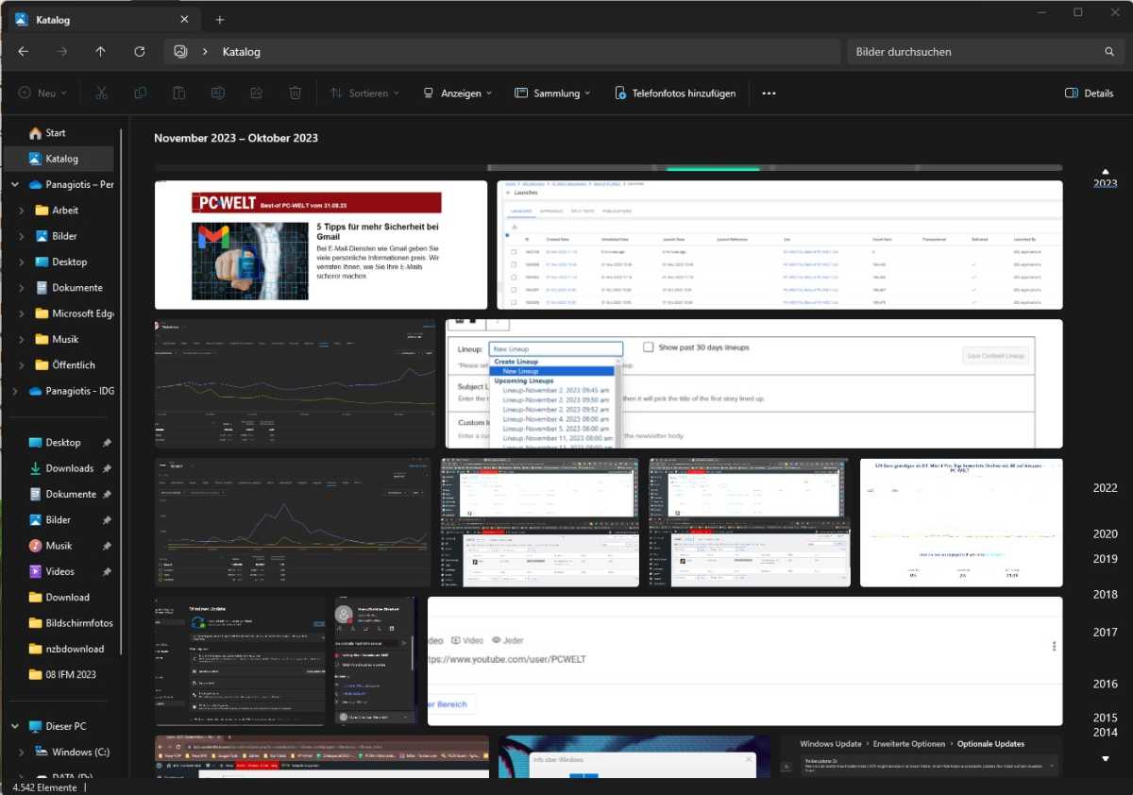Click the back navigation arrow
1133x795 pixels.
24,52
